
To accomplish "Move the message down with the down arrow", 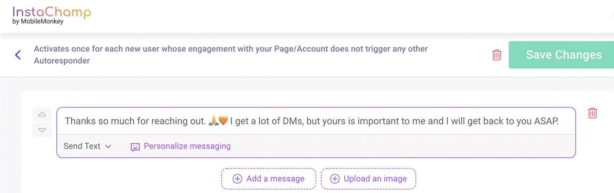I will (x=42, y=130).
